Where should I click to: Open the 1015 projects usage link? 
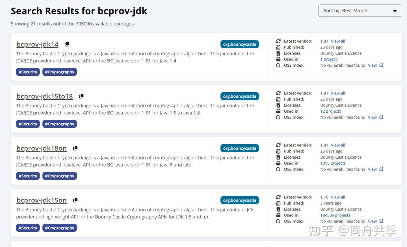coord(333,163)
